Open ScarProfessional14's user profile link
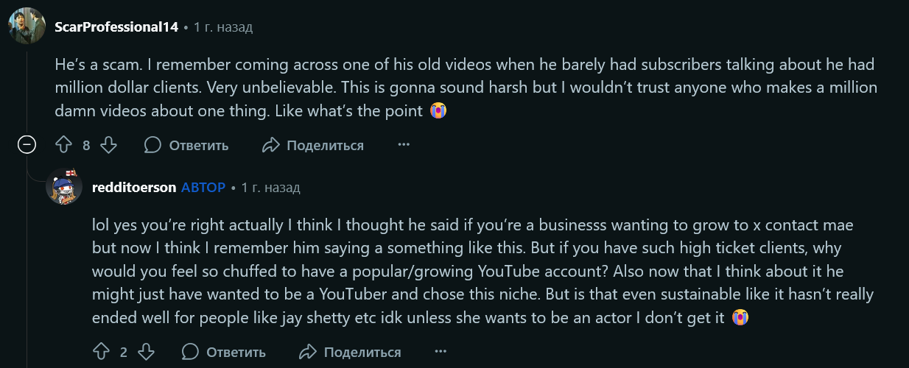Image resolution: width=909 pixels, height=368 pixels. 116,27
